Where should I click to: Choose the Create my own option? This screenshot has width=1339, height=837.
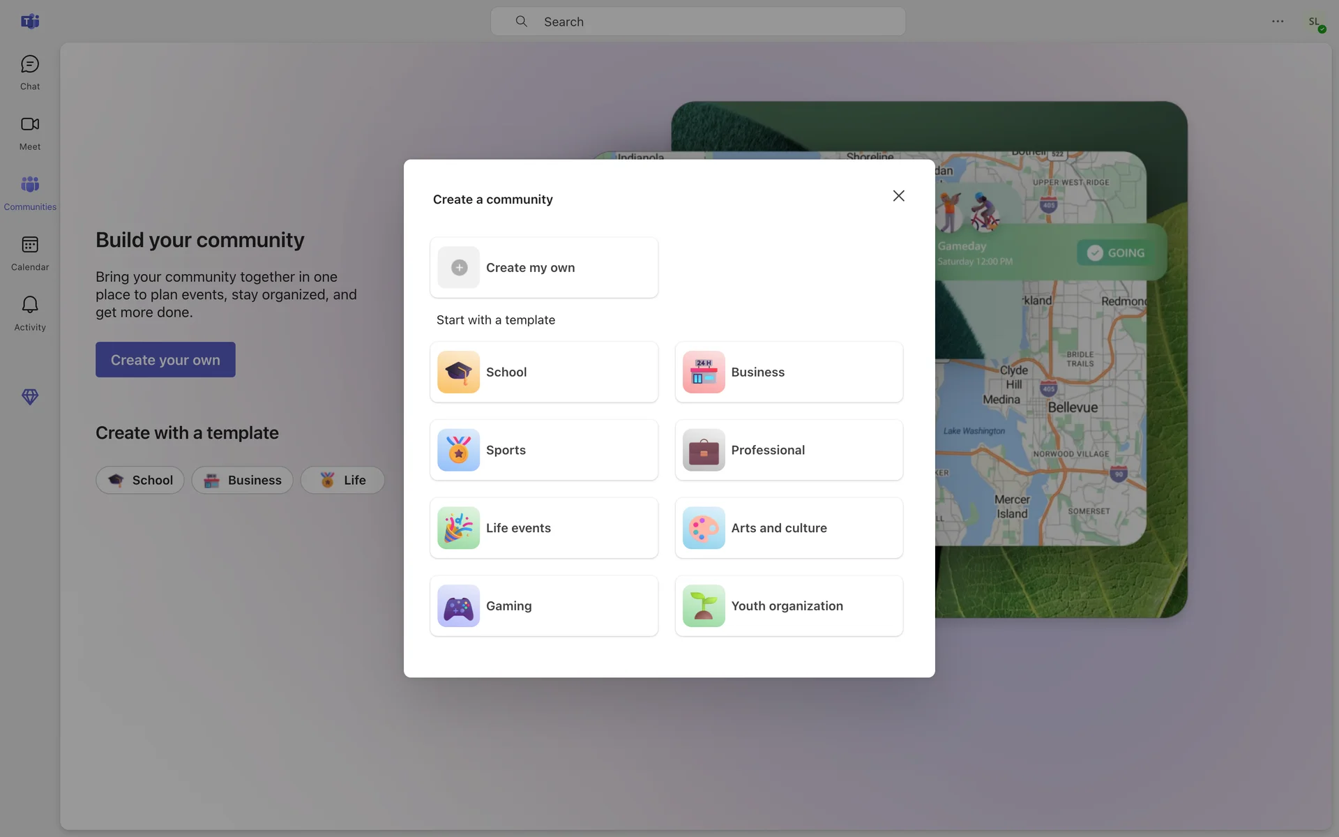(x=544, y=268)
